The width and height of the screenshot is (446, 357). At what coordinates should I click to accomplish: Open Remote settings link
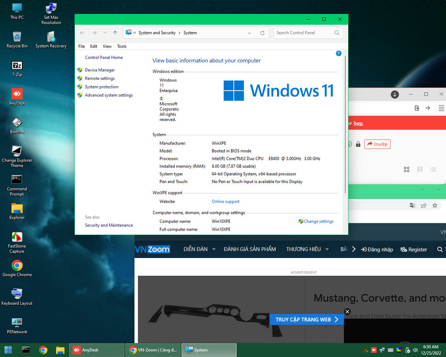[x=99, y=78]
